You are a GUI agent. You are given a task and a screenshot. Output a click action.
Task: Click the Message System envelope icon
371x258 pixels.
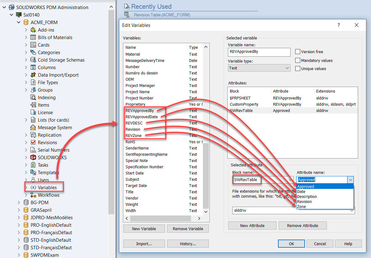click(33, 128)
